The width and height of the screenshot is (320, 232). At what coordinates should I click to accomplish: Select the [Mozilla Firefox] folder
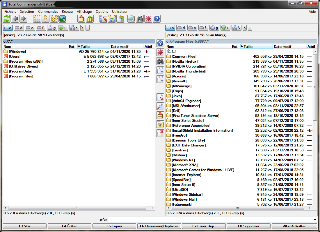click(240, 61)
